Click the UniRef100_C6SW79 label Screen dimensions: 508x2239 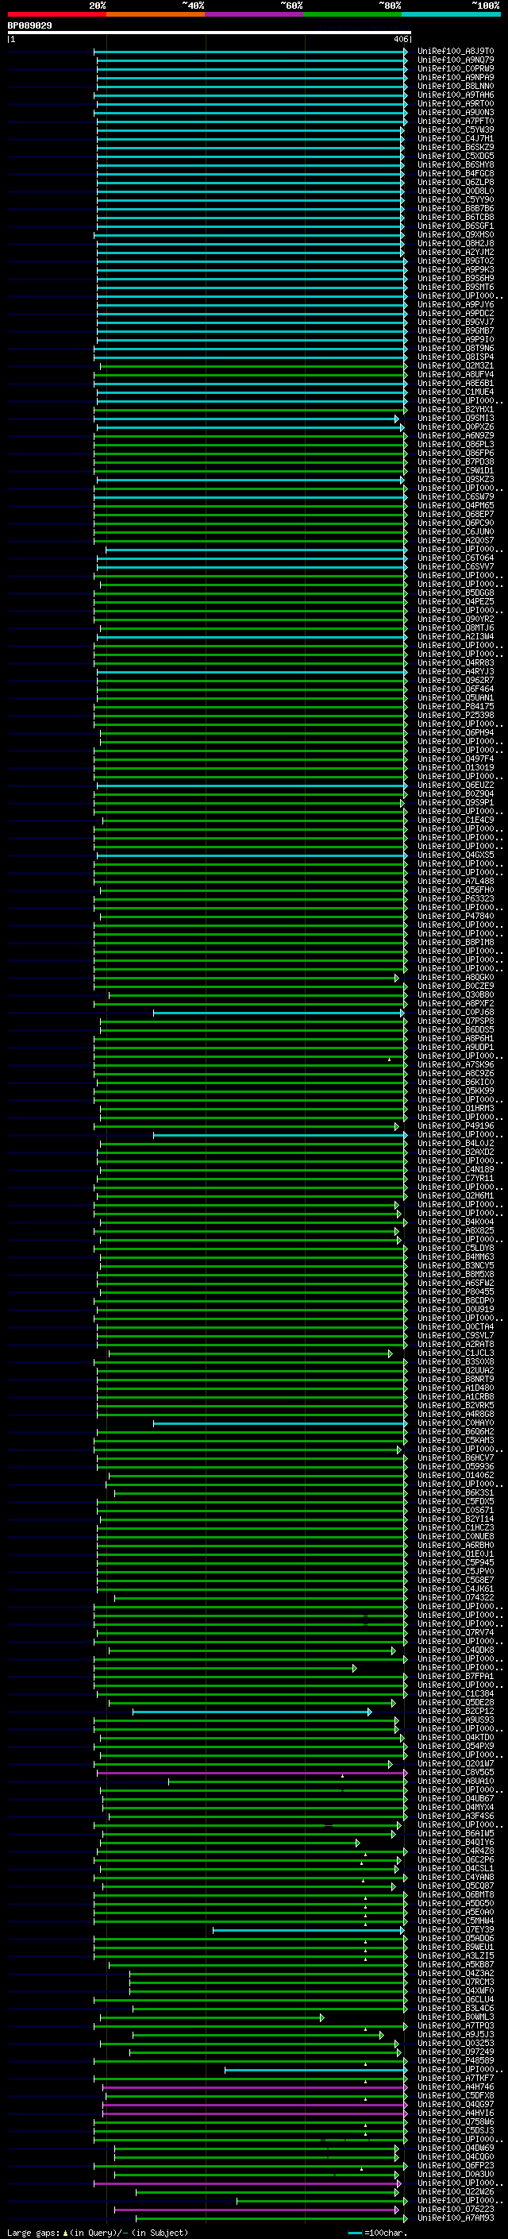coord(455,497)
